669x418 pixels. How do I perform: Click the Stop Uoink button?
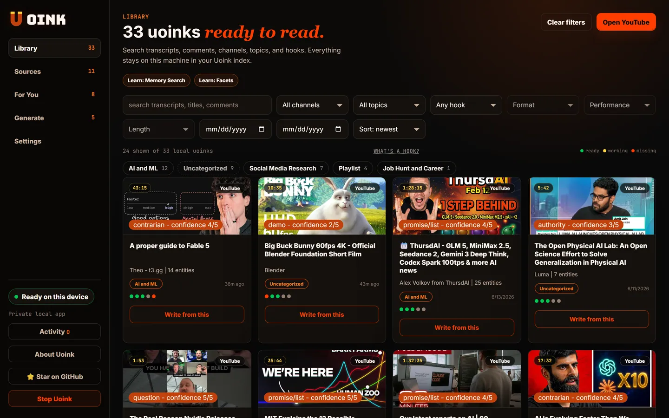click(54, 398)
